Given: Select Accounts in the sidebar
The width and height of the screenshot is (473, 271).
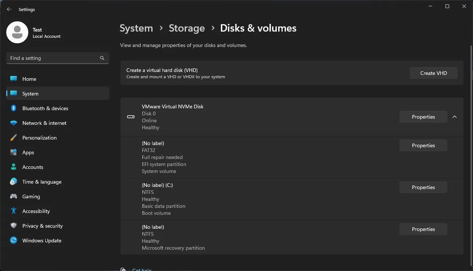Looking at the screenshot, I should click(x=33, y=167).
